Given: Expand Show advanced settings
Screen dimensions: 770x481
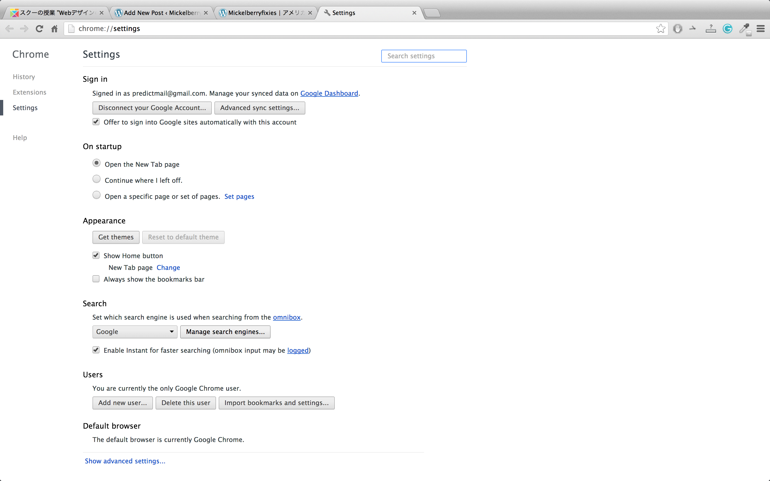Looking at the screenshot, I should (125, 461).
